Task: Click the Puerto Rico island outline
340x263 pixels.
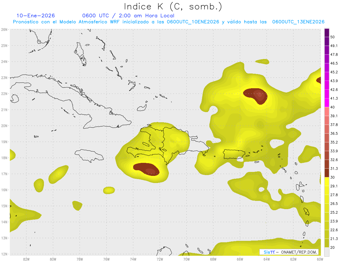Action: [x=234, y=154]
